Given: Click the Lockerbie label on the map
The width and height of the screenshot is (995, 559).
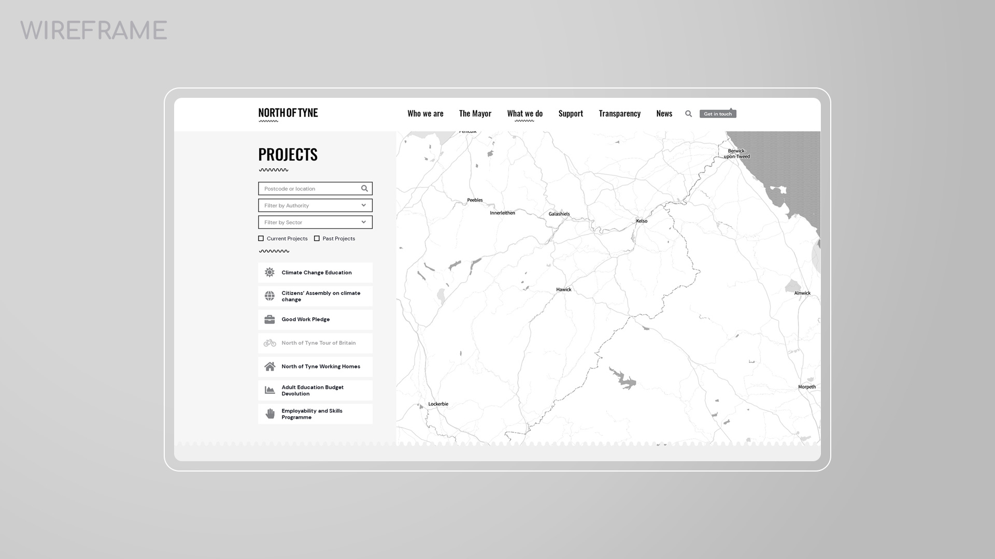Looking at the screenshot, I should [x=438, y=404].
